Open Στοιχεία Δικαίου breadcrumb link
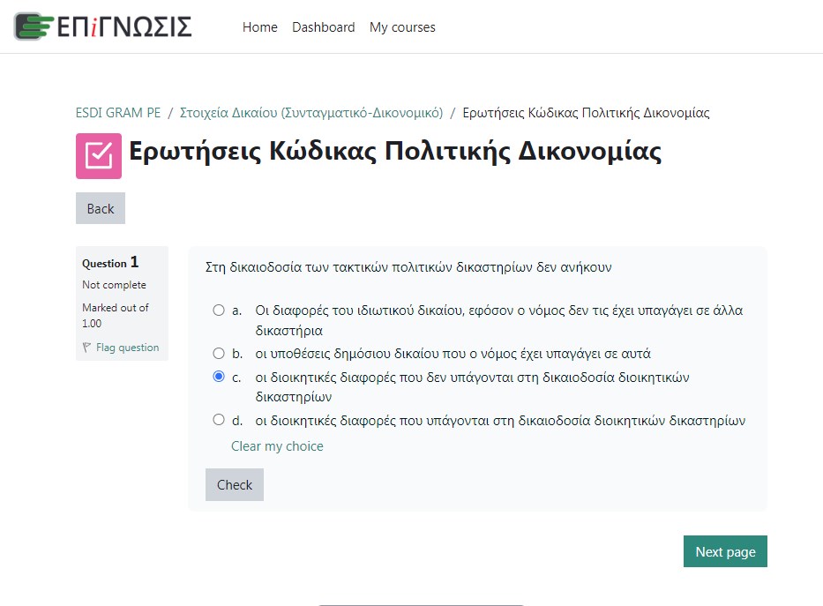Screen dimensions: 823x606 point(311,113)
